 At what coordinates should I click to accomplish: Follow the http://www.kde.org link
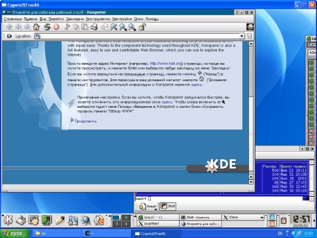point(166,63)
